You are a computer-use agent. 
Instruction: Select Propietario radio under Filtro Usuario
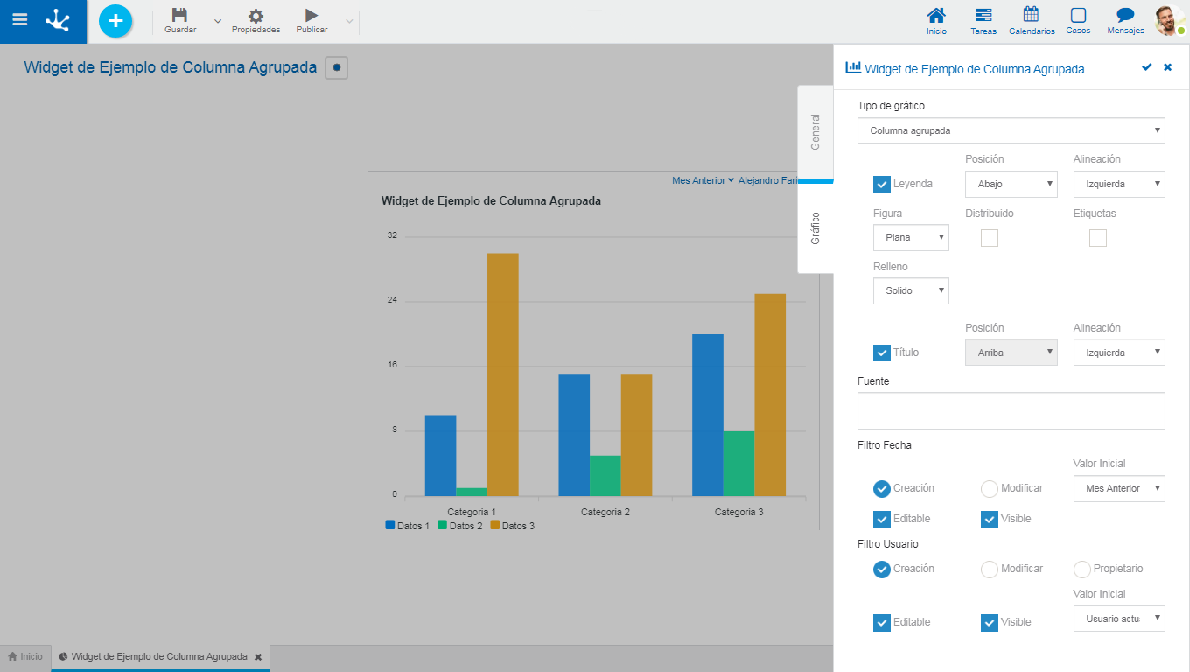[x=1082, y=570]
